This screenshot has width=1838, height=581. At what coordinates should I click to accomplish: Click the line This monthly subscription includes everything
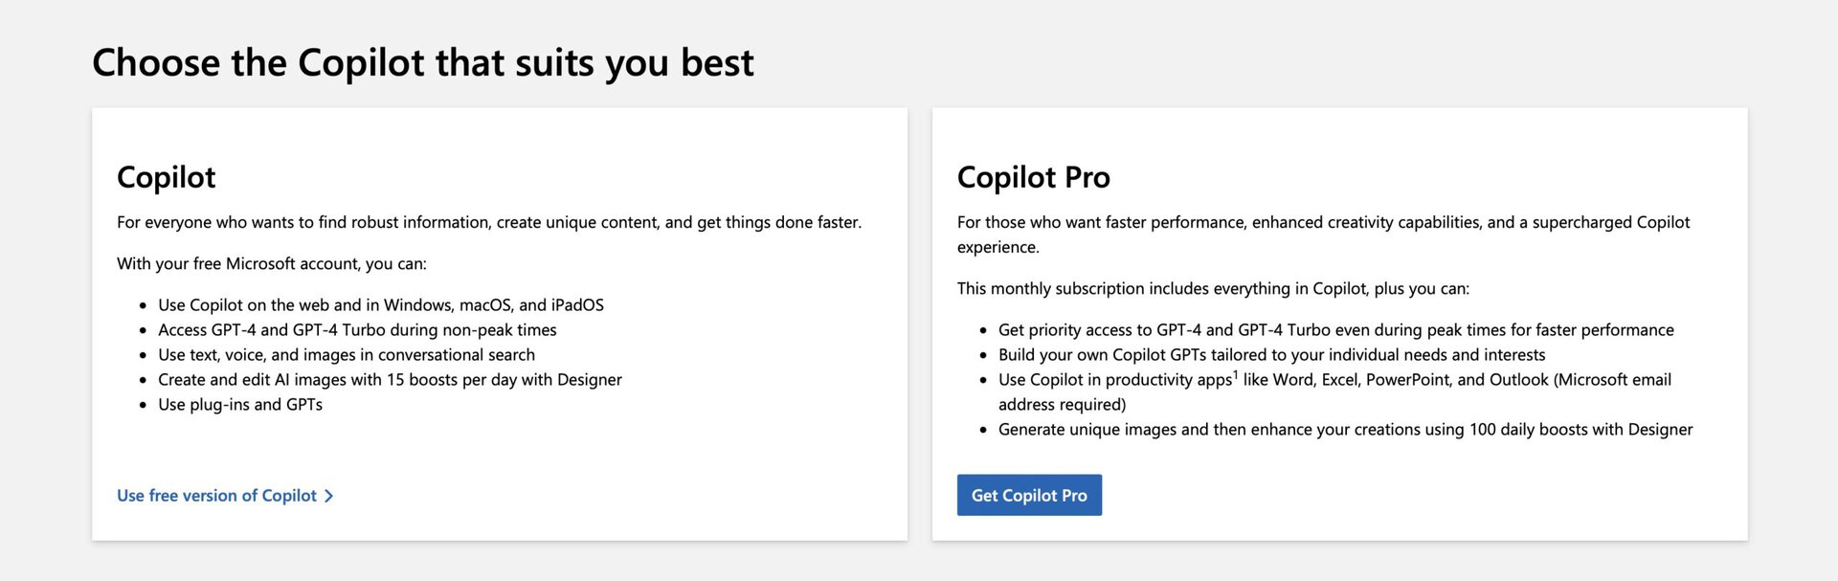point(1212,288)
